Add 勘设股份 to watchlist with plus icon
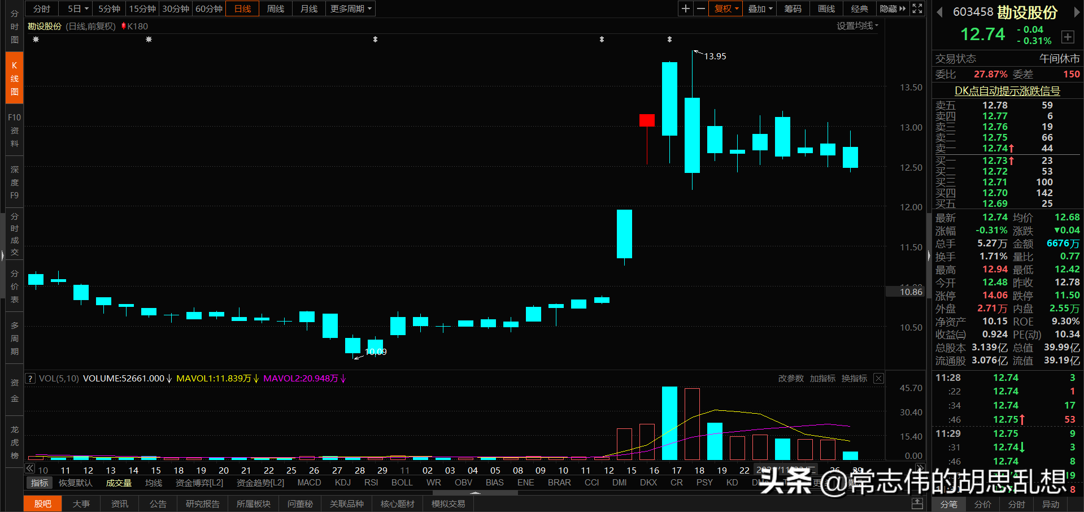The image size is (1084, 512). point(1068,37)
